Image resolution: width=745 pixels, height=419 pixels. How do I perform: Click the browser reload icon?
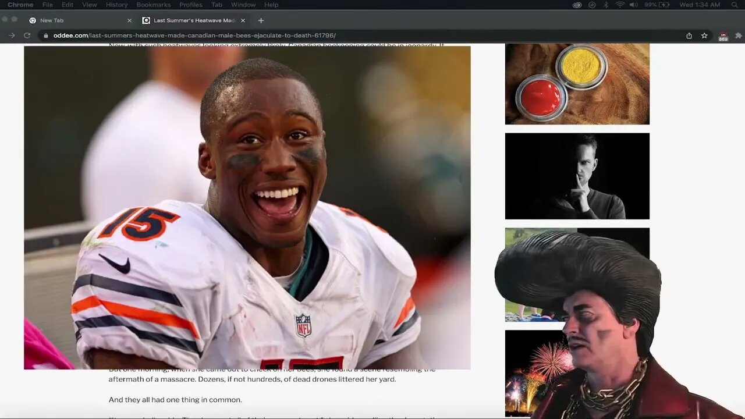pyautogui.click(x=27, y=35)
